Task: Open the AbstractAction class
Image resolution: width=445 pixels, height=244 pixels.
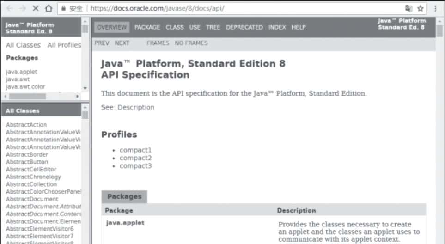Action: point(26,125)
